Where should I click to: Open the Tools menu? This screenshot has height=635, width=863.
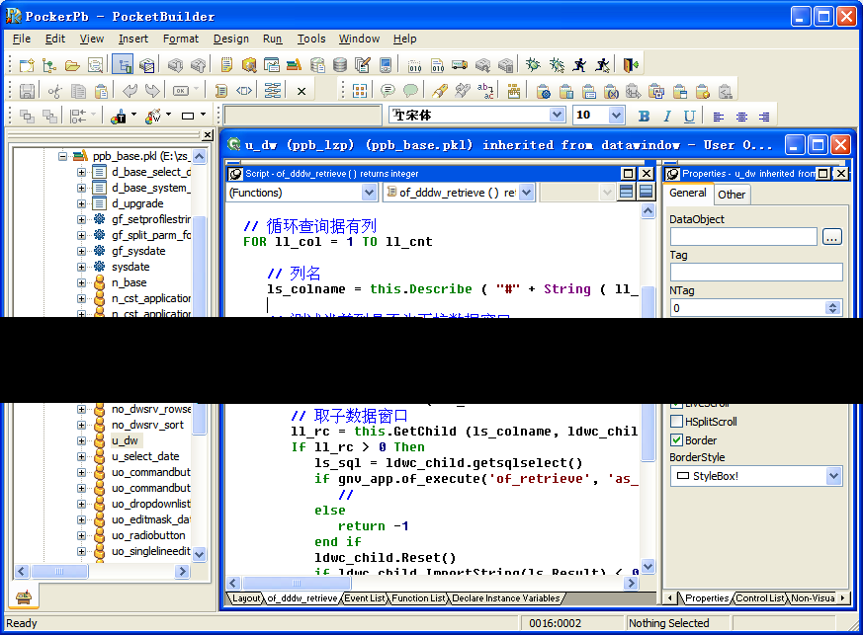pyautogui.click(x=311, y=40)
